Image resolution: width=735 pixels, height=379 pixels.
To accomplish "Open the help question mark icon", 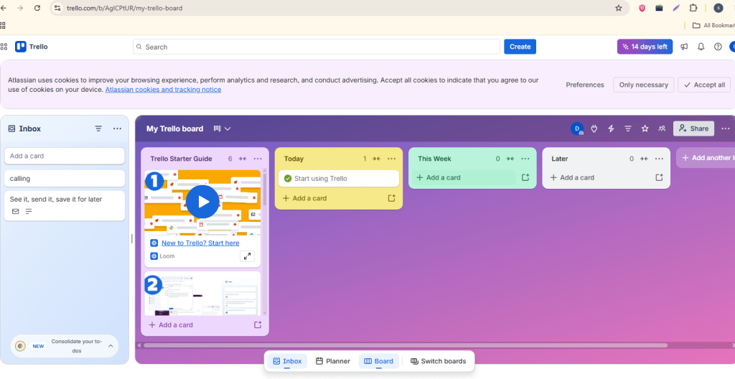I will [718, 47].
